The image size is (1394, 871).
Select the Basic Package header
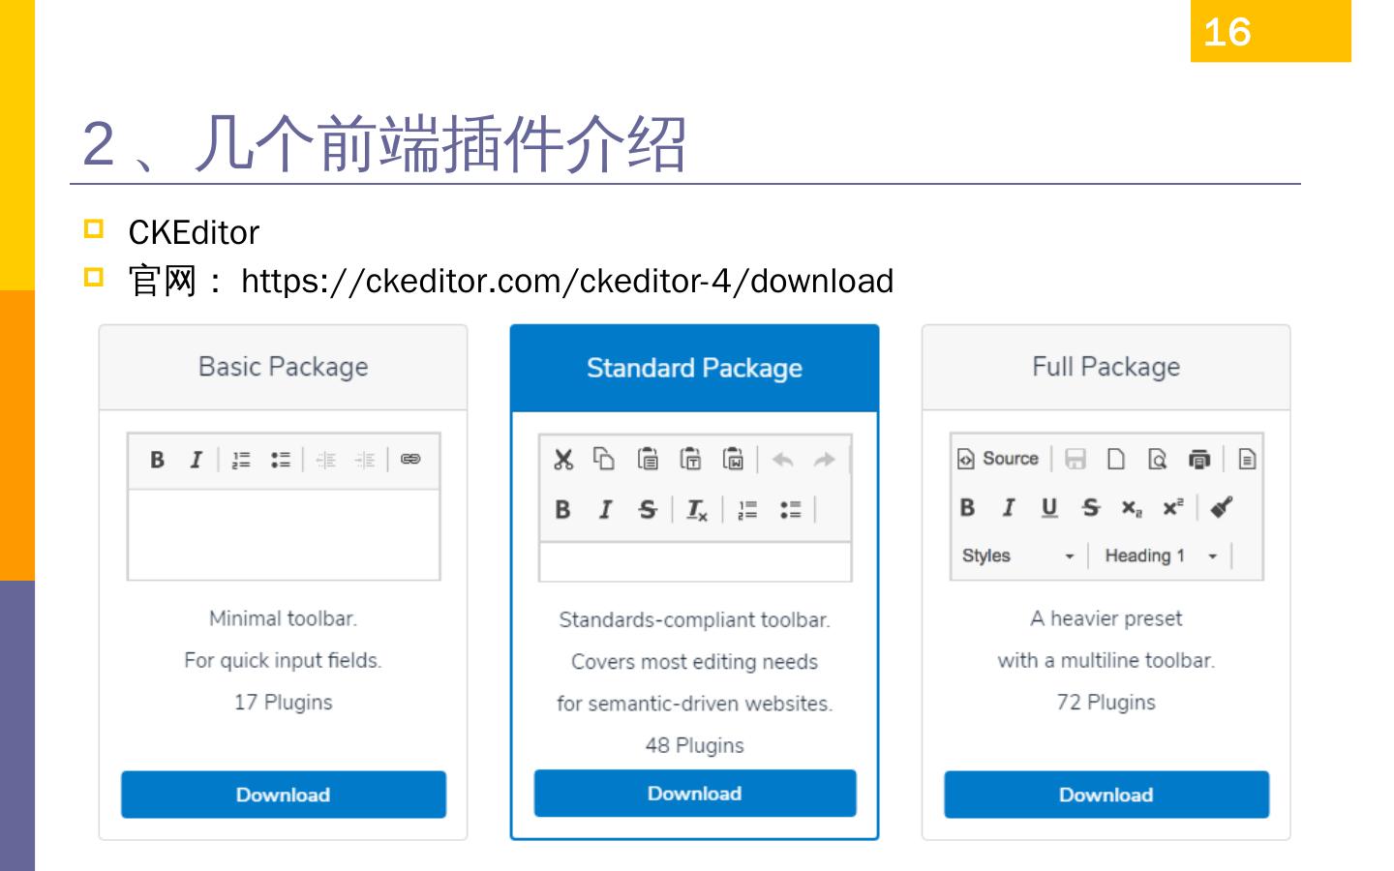pyautogui.click(x=284, y=368)
